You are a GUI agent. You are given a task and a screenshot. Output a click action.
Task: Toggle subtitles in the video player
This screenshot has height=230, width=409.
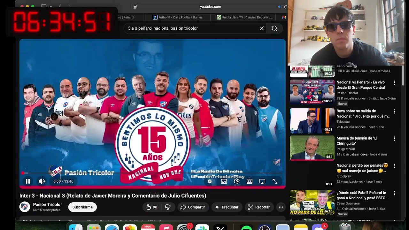pyautogui.click(x=224, y=181)
